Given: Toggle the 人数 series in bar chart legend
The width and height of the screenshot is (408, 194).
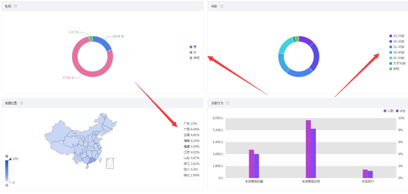Looking at the screenshot, I should (388, 111).
